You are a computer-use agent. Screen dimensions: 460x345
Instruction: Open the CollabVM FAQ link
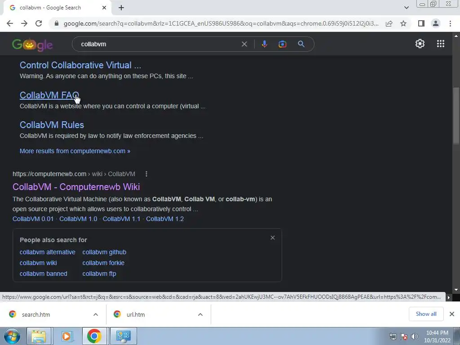49,95
